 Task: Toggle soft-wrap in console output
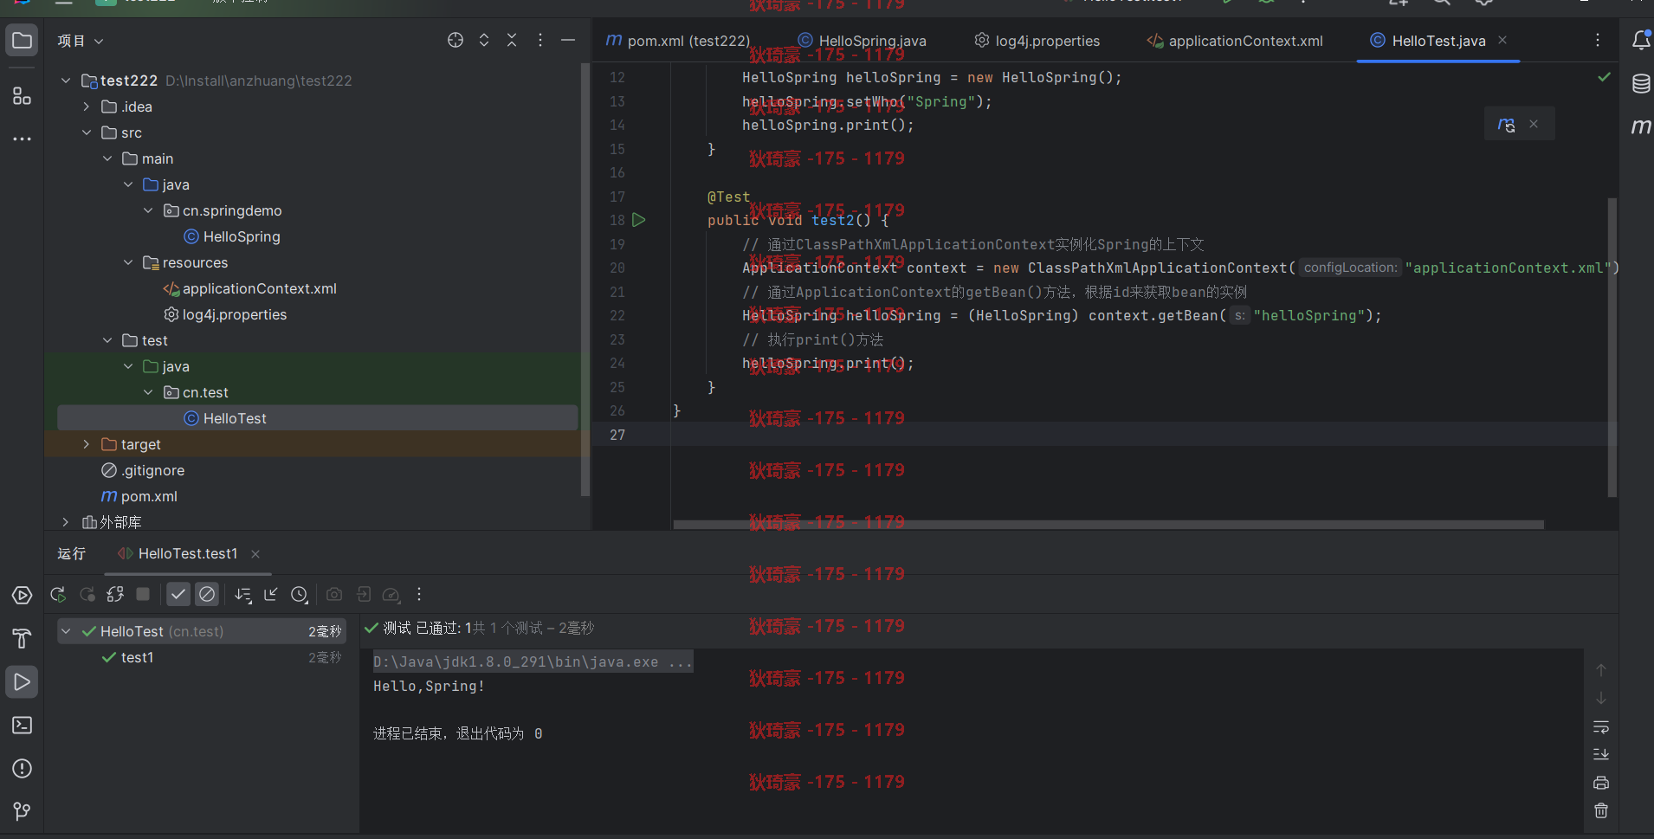click(1601, 727)
